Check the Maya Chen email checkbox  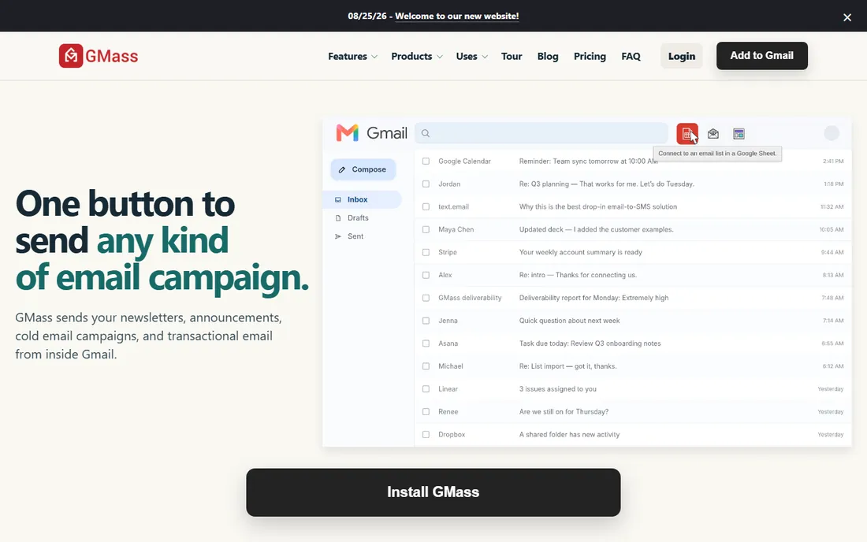pos(426,229)
